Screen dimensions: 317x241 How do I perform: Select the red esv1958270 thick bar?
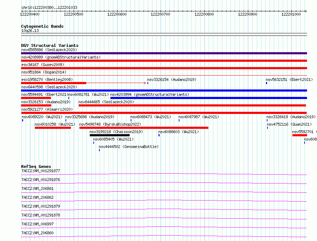point(53,83)
